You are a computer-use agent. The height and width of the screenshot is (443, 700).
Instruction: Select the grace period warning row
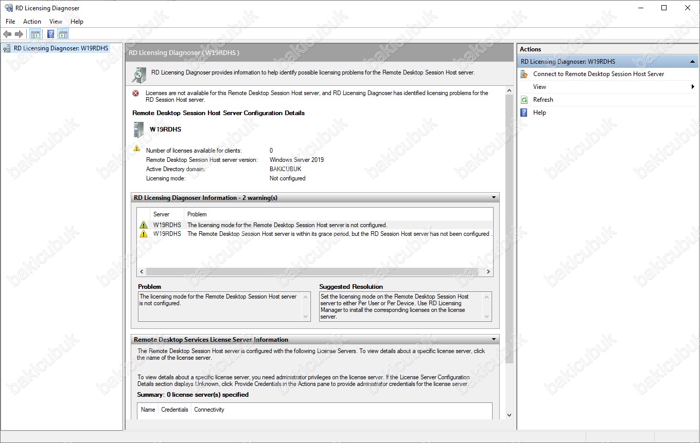[315, 234]
